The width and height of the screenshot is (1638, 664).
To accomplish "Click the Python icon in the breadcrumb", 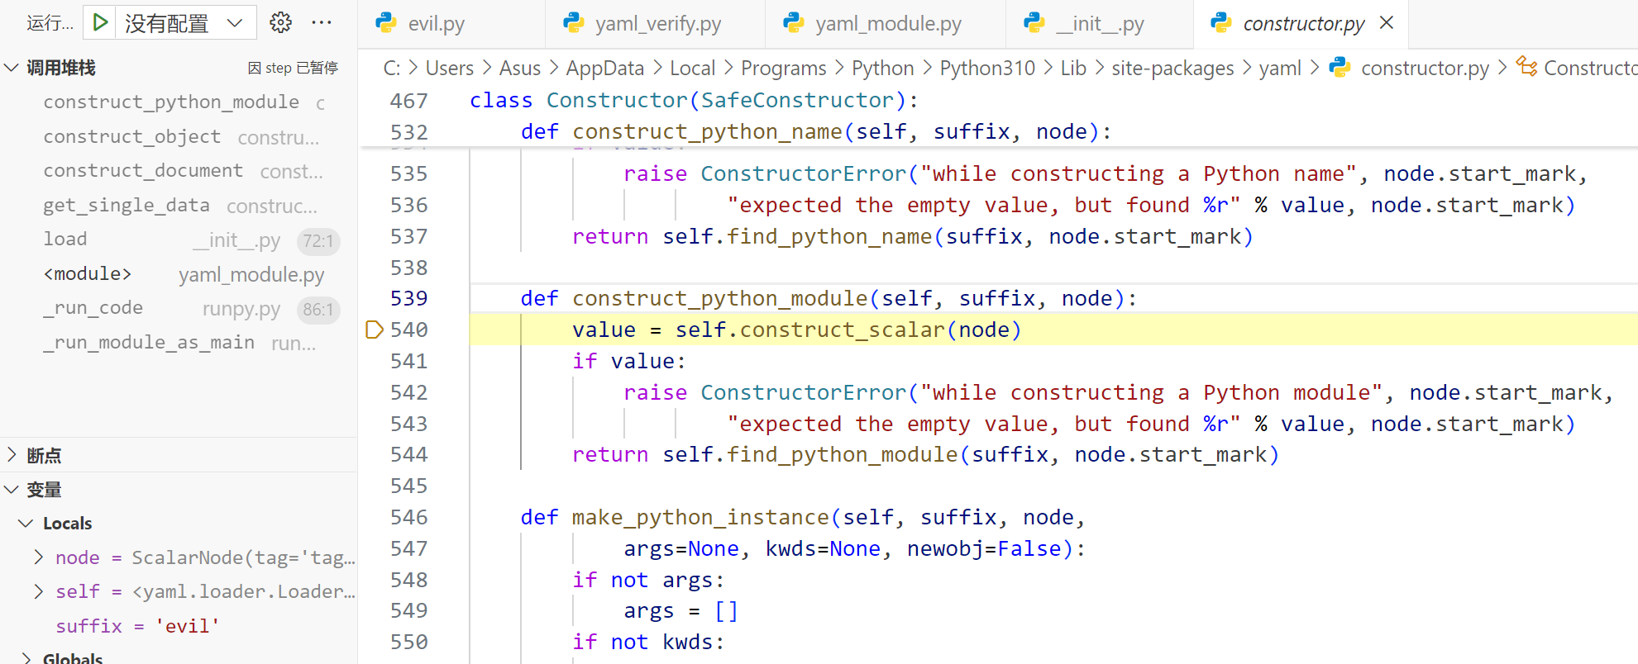I will coord(1340,67).
